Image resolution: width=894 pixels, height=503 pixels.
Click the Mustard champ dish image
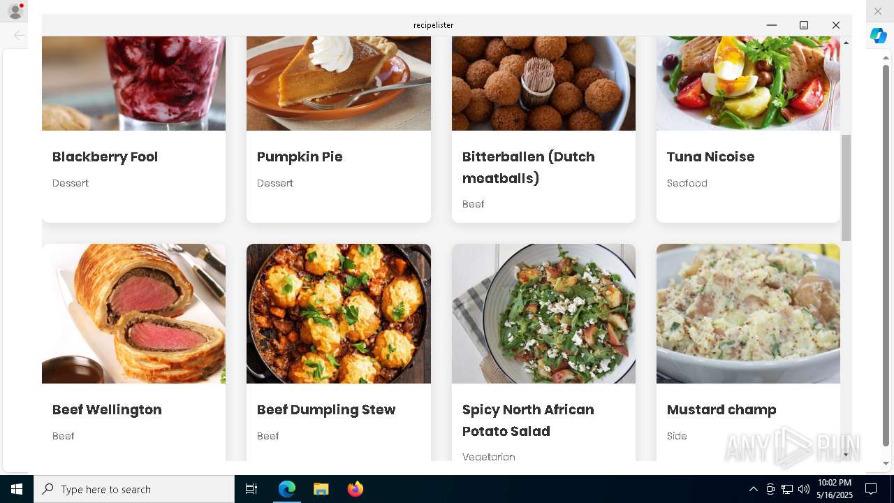click(748, 314)
